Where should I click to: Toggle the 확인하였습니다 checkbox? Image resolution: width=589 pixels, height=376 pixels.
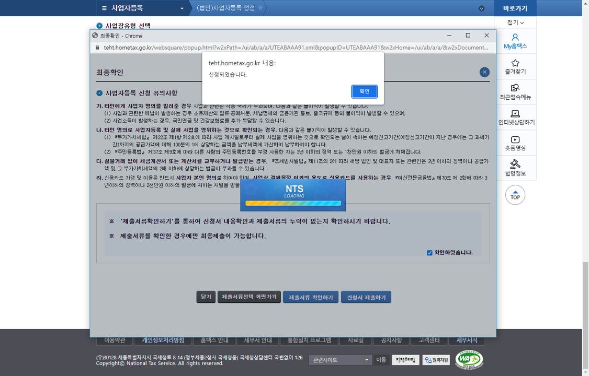click(x=429, y=253)
